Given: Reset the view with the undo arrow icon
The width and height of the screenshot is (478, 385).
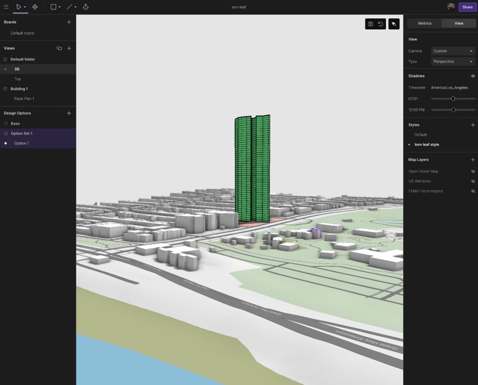Looking at the screenshot, I should [380, 24].
